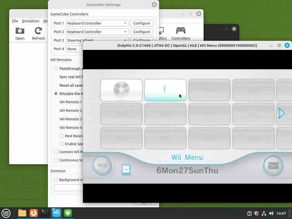Click the network tray icon
Screen dimensions: 292x219
point(264,213)
